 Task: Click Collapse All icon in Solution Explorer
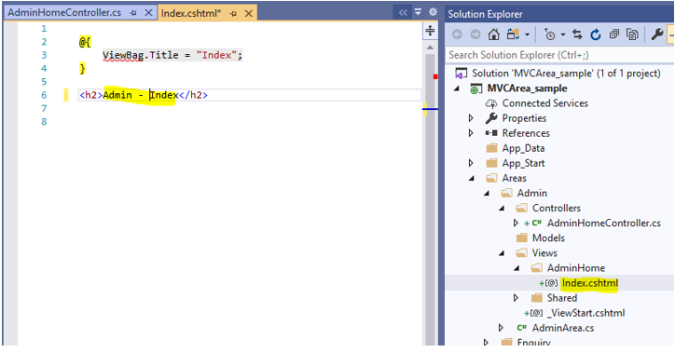(613, 34)
